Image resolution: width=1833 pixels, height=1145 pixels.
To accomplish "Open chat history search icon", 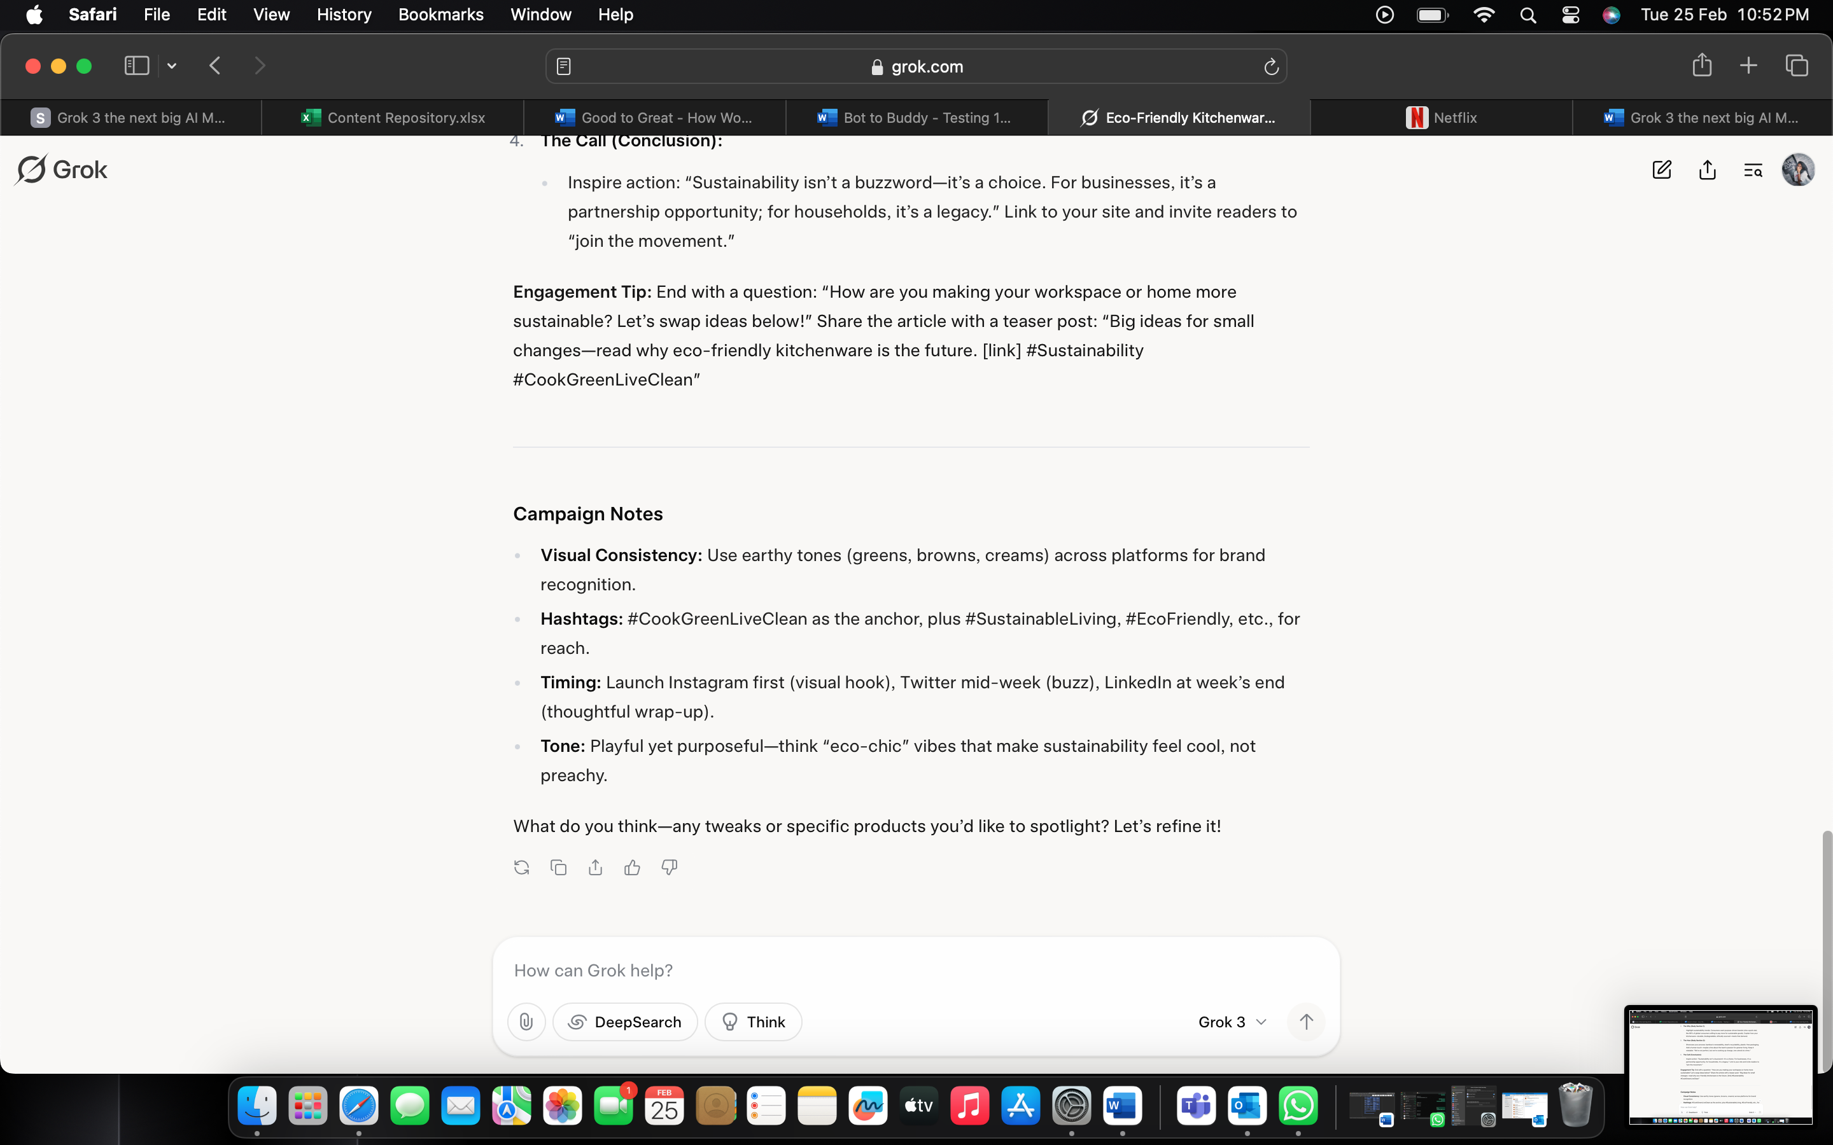I will 1753,170.
